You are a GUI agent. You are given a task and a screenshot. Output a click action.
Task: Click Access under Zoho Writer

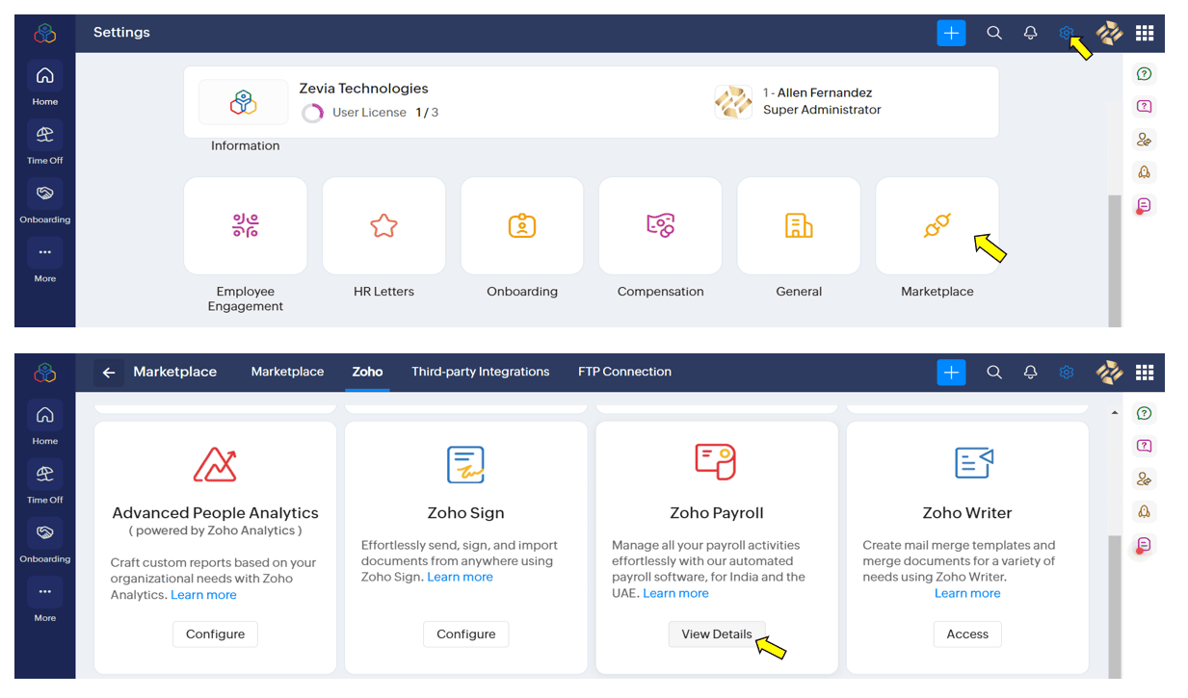point(967,634)
